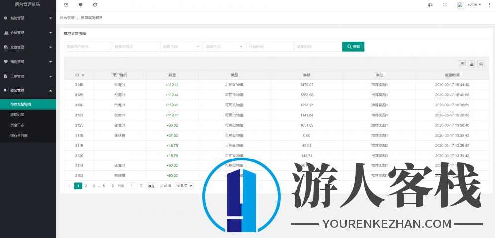Open the second select dropdown in the filter bar
The height and width of the screenshot is (238, 495).
(224, 46)
